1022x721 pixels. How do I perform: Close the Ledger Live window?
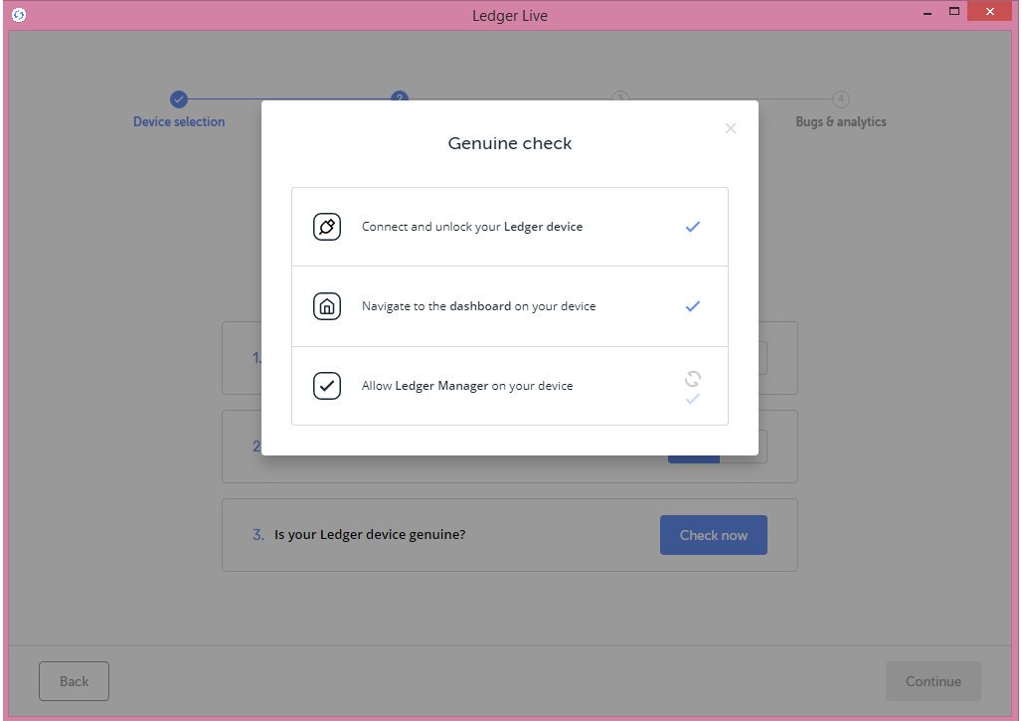[x=989, y=12]
